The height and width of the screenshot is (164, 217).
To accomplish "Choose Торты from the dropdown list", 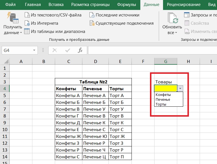I will click(x=169, y=104).
